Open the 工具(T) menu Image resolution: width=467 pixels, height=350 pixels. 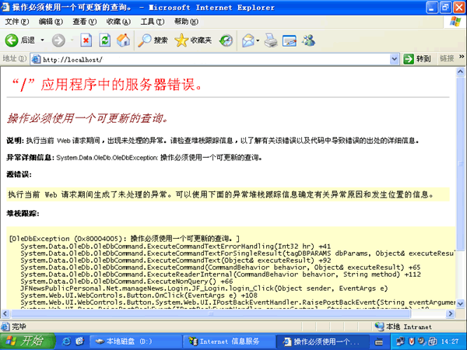click(x=153, y=22)
